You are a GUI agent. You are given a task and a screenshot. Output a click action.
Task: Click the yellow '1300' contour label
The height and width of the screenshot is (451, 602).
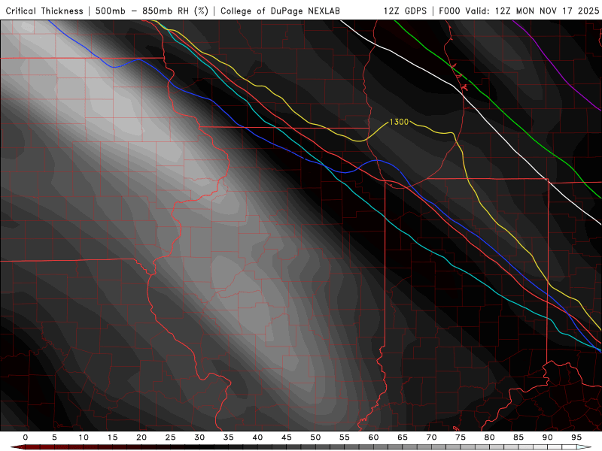399,122
